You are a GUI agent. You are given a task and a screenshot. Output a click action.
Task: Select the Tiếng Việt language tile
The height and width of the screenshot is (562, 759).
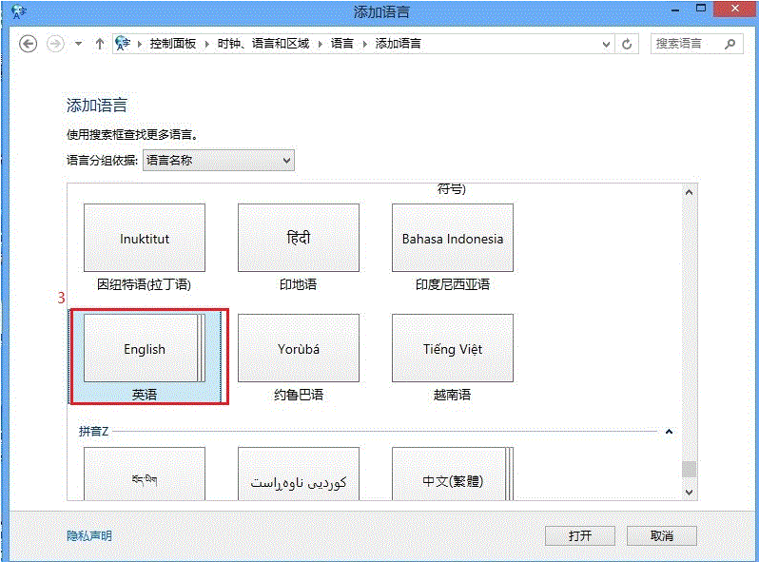click(x=453, y=348)
